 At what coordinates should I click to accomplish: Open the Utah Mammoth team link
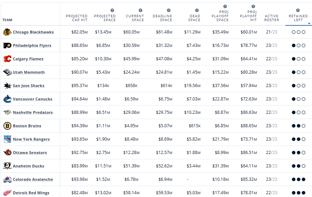(29, 73)
